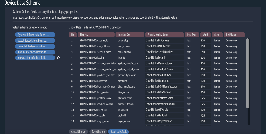Click the DDX Usage column header

234,35
